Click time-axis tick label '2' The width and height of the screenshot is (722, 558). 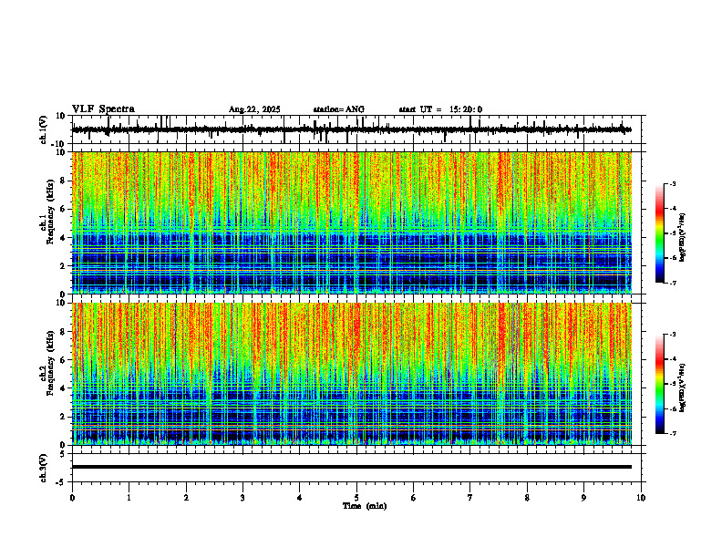[x=186, y=498]
